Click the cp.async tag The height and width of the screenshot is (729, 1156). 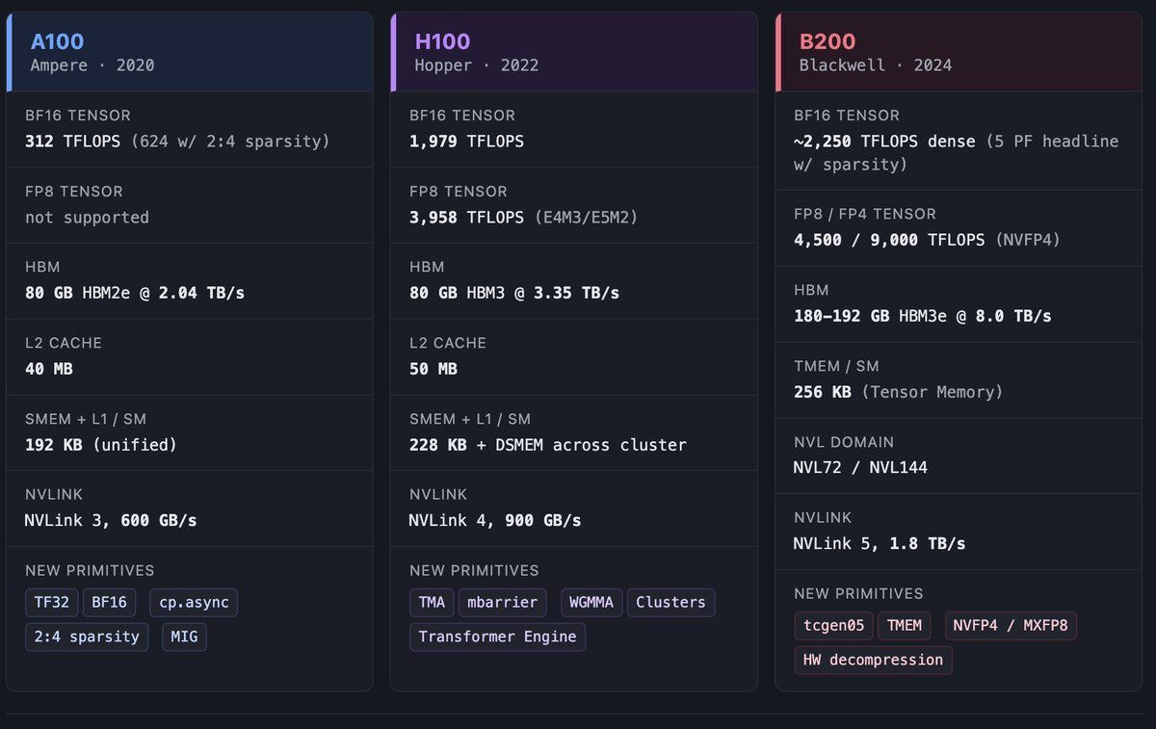pos(193,603)
